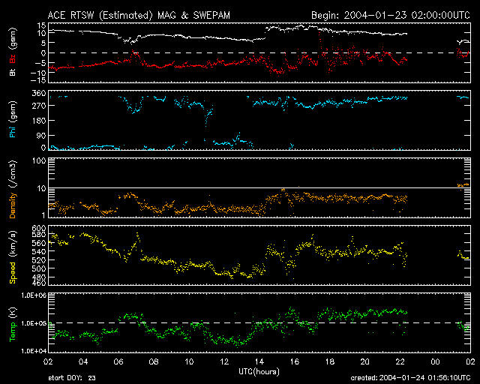Click the 06 hour tick label
Screen dimensions: 480x384
coord(118,361)
